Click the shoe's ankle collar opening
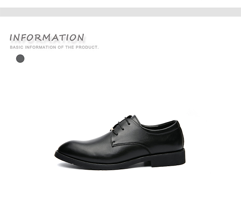Screen dimensions: 241x212 click(x=158, y=125)
